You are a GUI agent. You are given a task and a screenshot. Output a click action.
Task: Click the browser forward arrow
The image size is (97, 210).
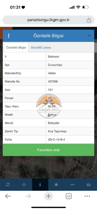[x=28, y=196]
